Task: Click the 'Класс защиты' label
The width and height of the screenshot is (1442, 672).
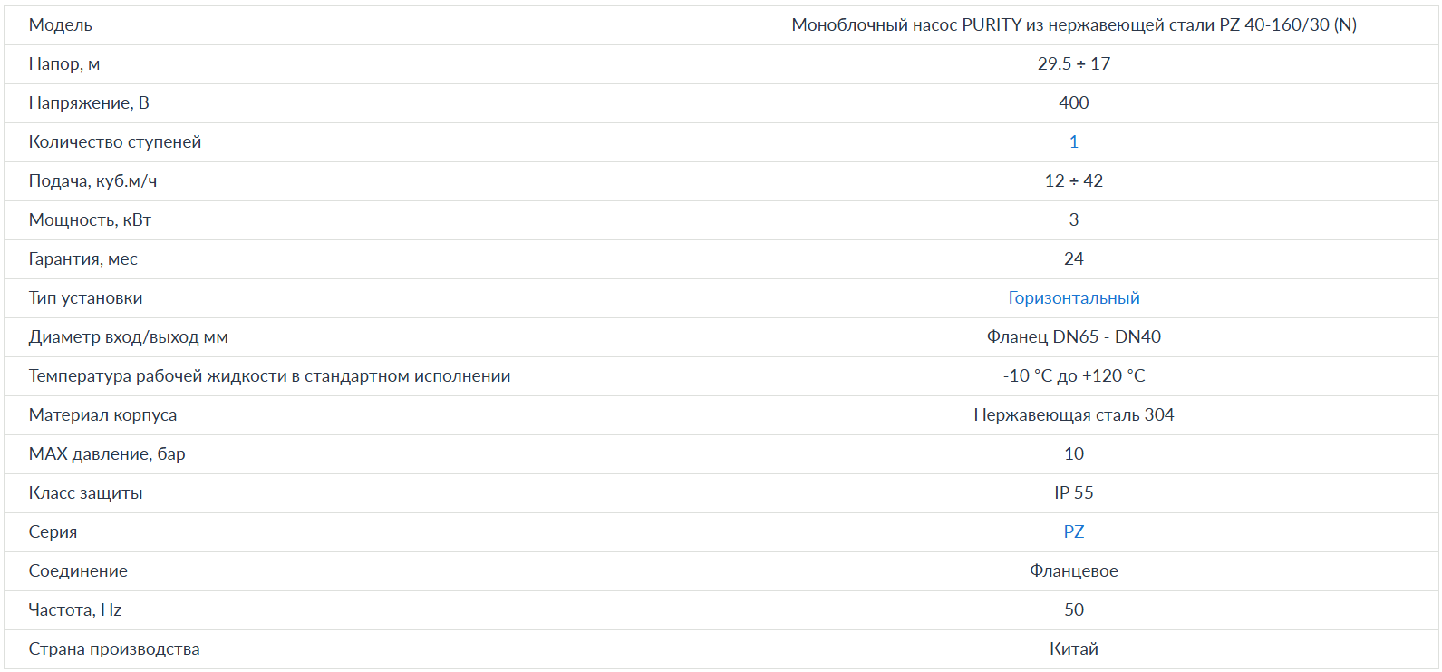Action: coord(85,493)
